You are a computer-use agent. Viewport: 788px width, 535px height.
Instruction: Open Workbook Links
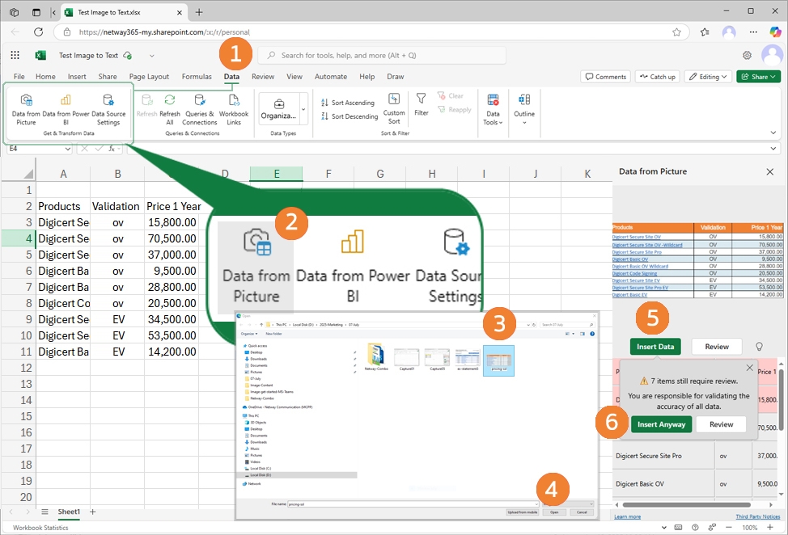[234, 109]
